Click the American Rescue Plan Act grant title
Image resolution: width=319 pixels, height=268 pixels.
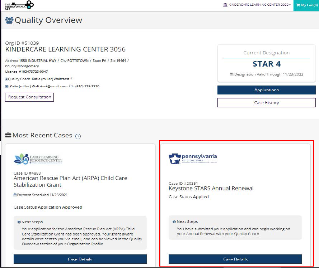(x=70, y=181)
